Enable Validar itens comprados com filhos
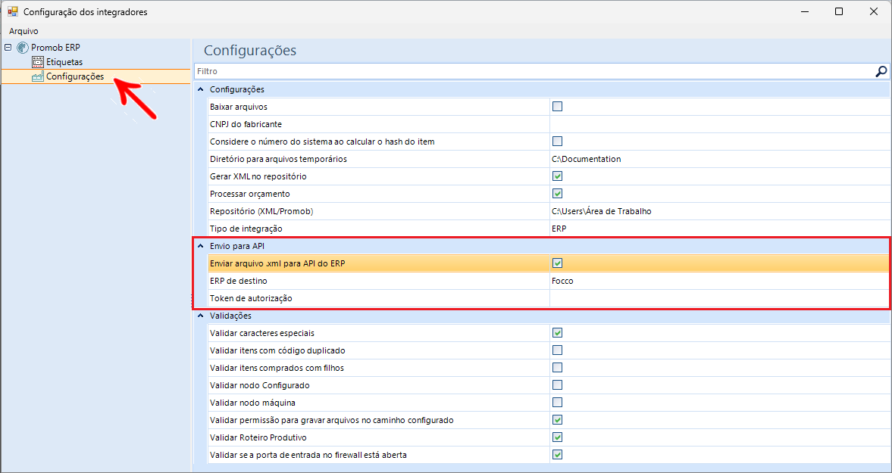The height and width of the screenshot is (473, 892). click(x=558, y=367)
